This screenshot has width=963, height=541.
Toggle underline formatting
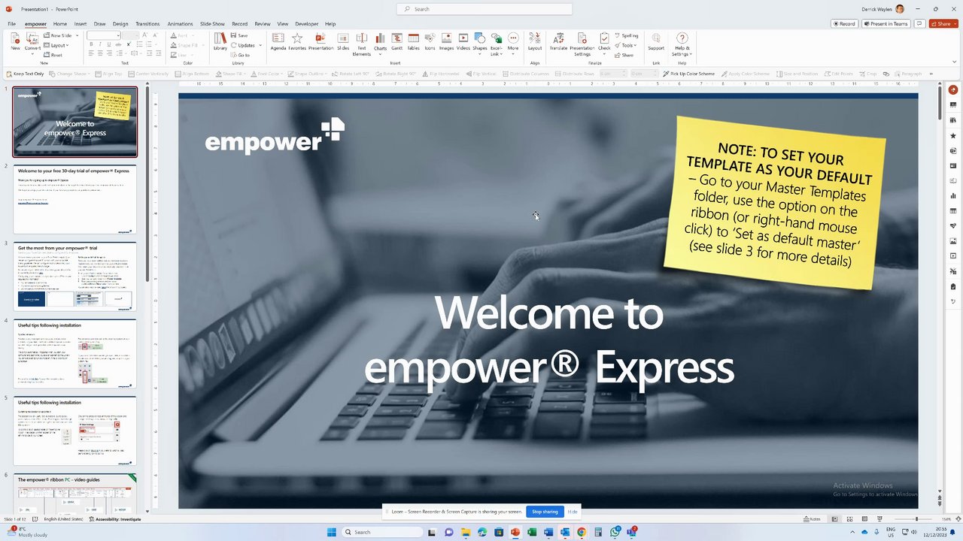click(110, 45)
